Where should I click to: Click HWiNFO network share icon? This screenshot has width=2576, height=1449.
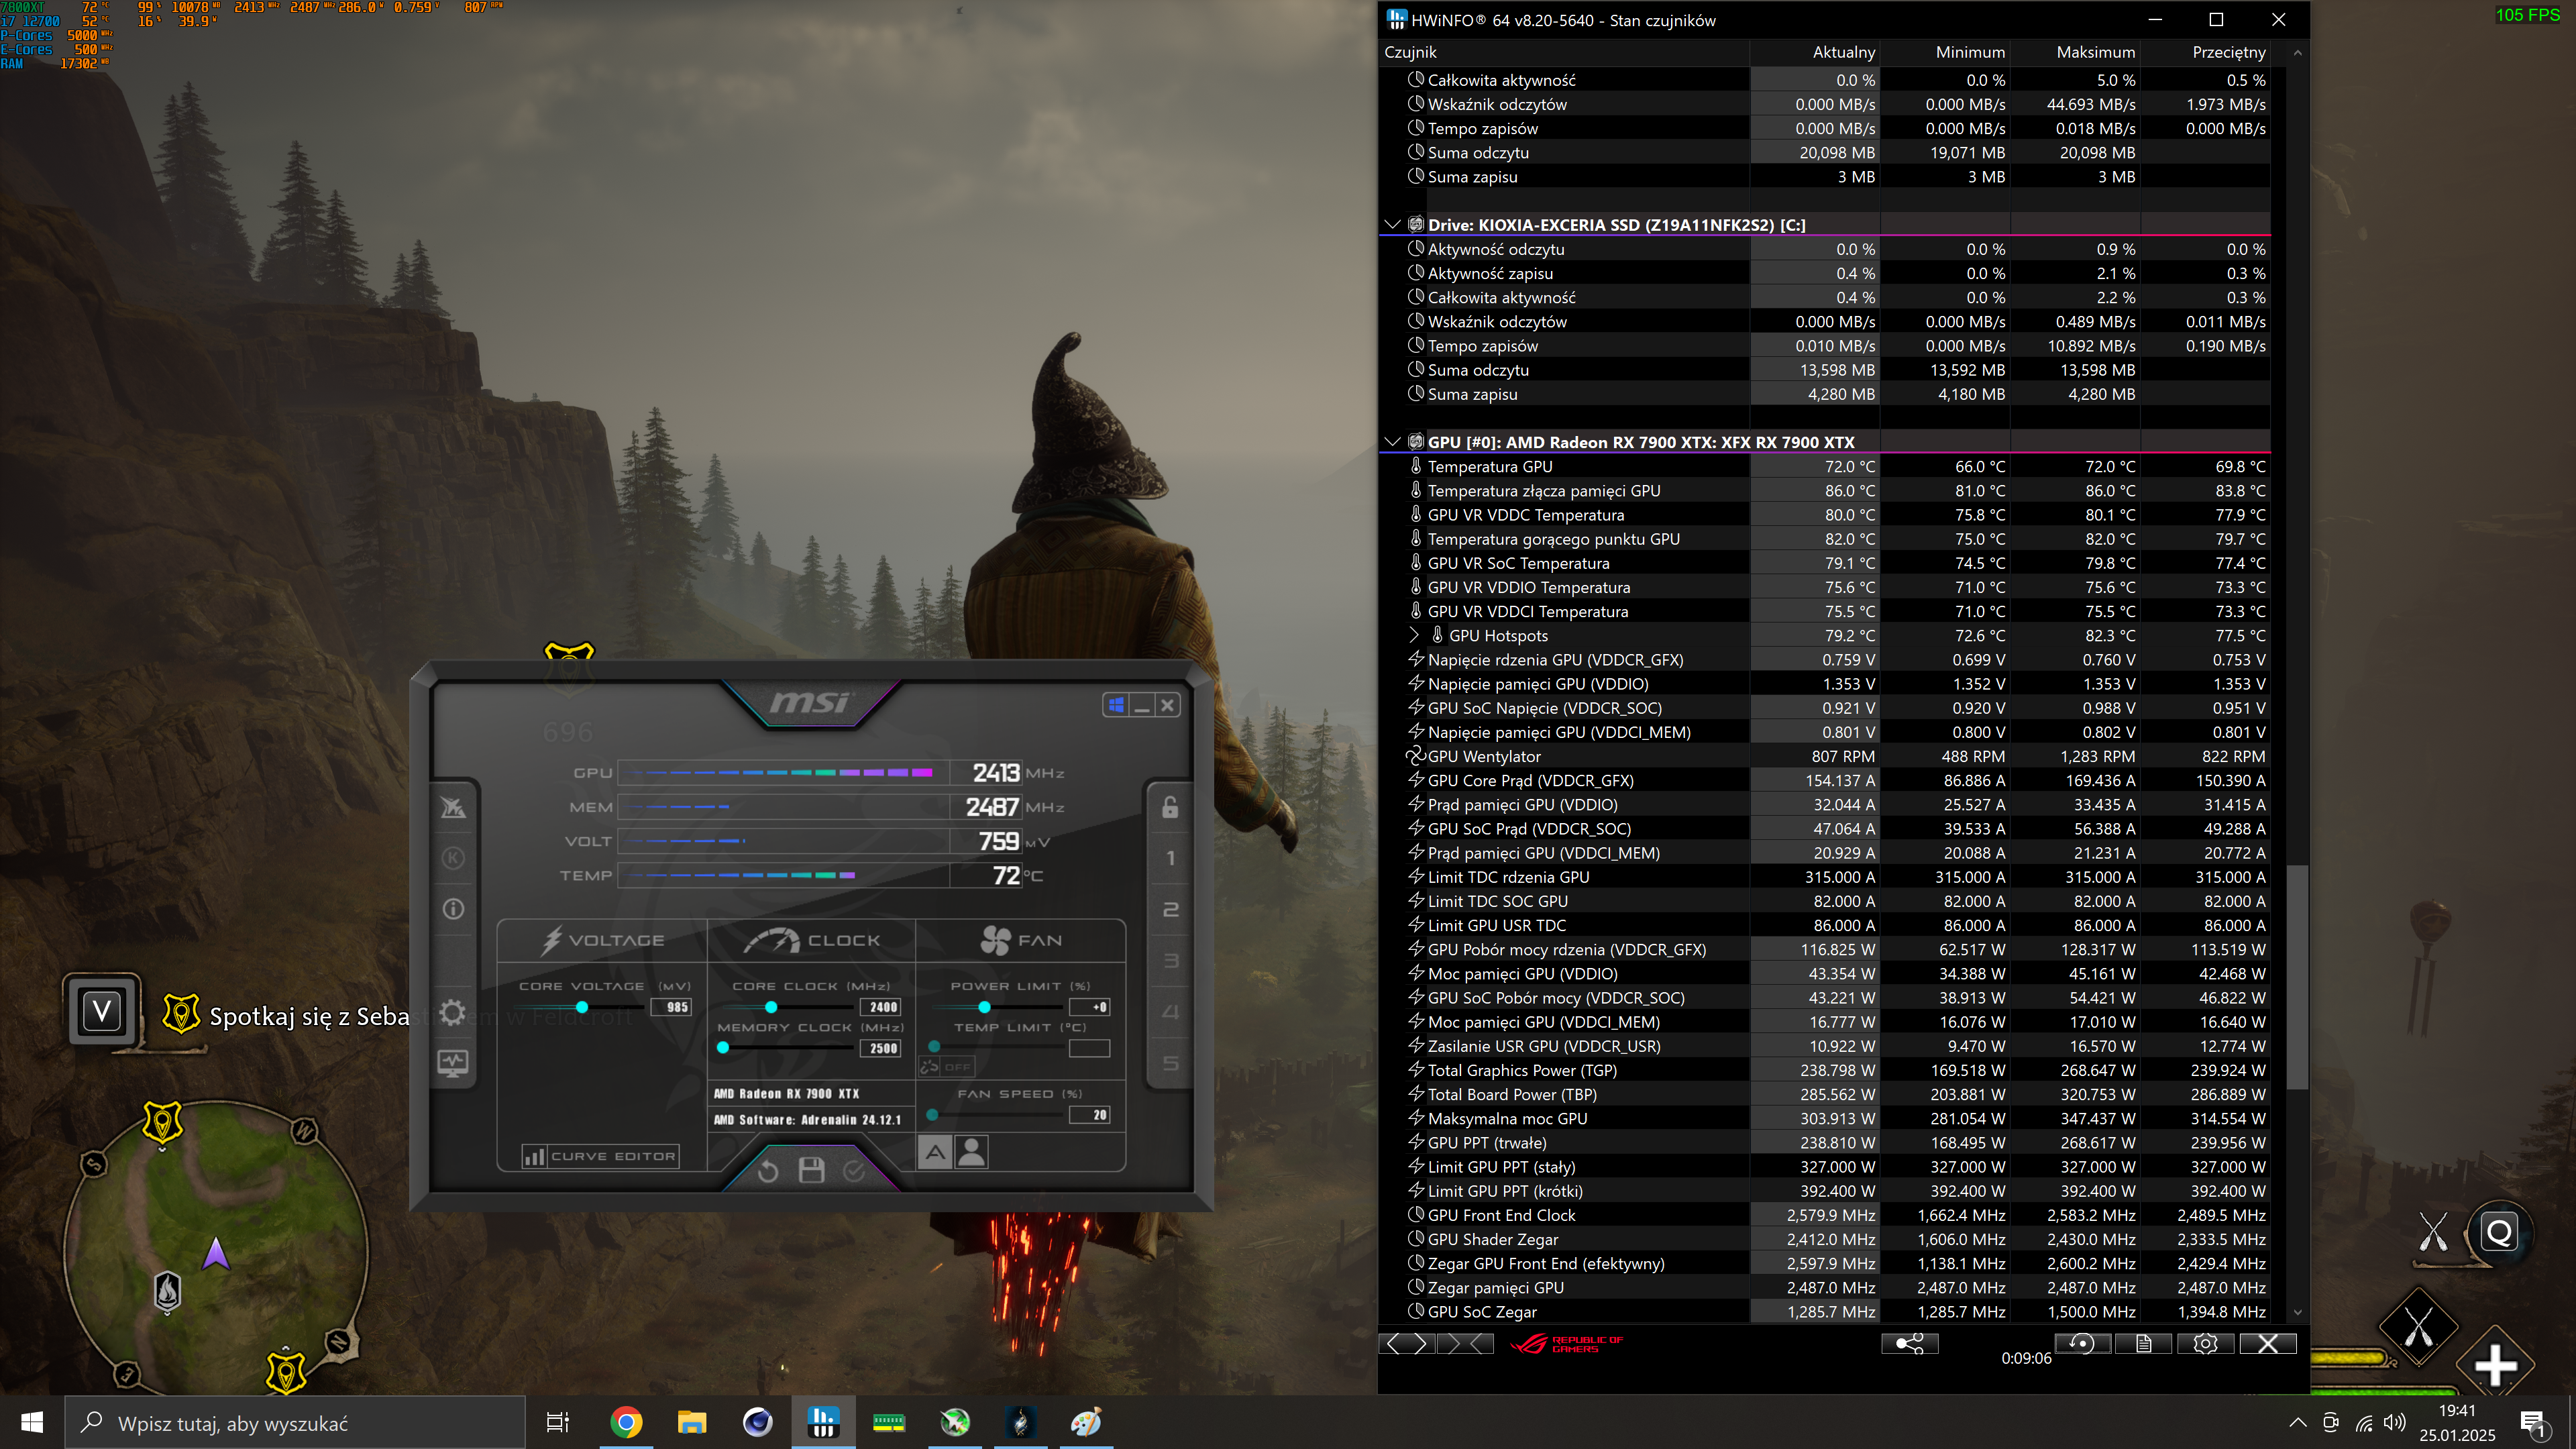click(1909, 1344)
